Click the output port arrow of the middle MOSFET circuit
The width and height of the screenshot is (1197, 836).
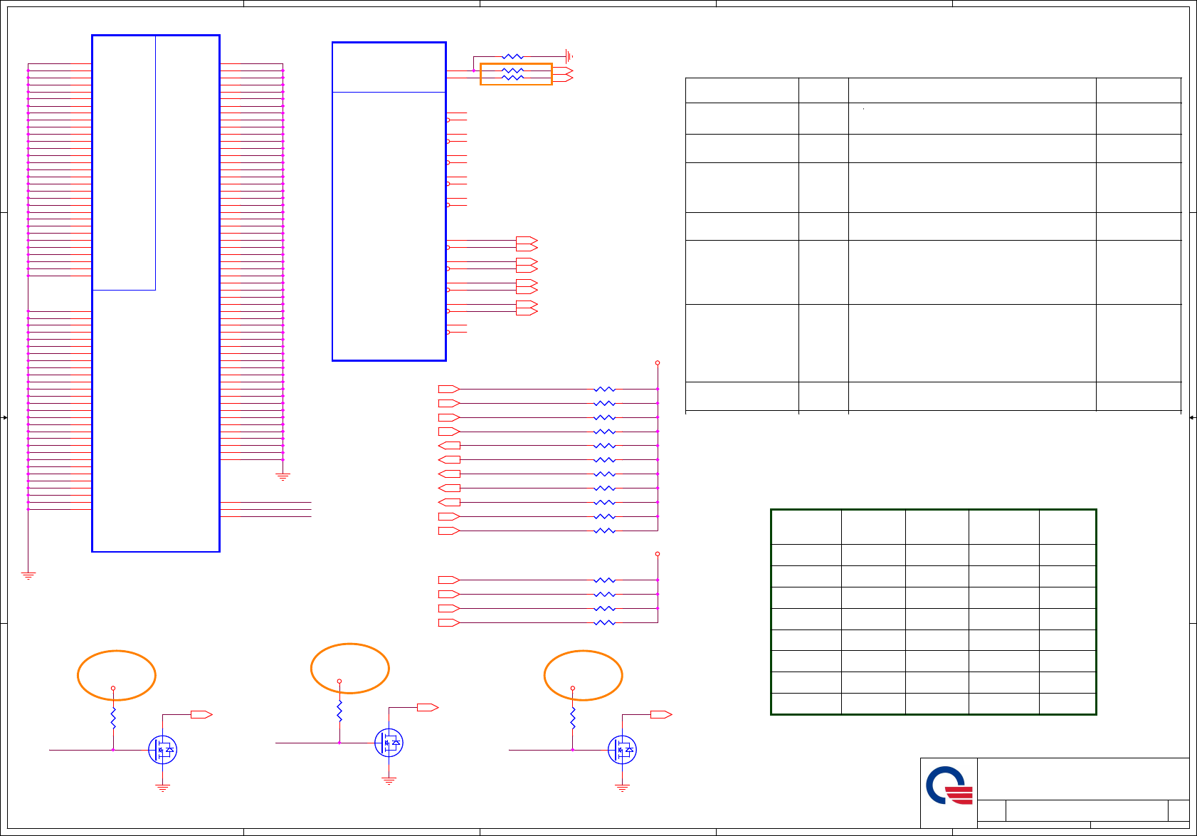428,707
